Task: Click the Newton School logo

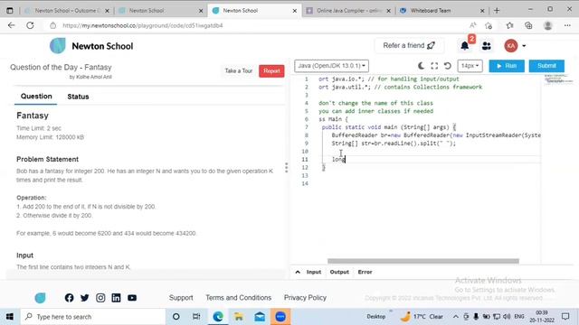Action: 91,46
